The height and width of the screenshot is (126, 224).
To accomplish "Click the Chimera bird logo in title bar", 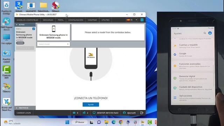I will 17,15.
